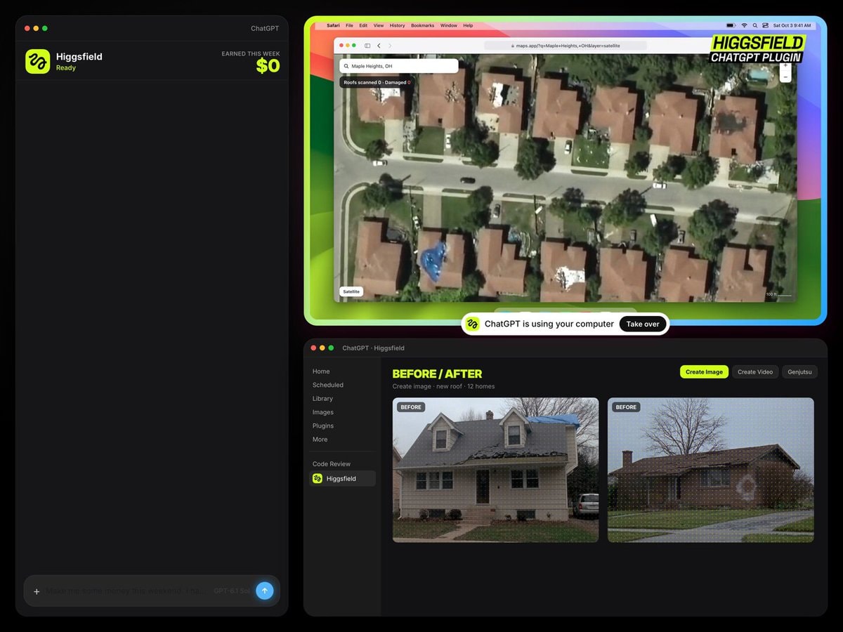843x632 pixels.
Task: Click the Create Image button
Action: click(x=704, y=371)
